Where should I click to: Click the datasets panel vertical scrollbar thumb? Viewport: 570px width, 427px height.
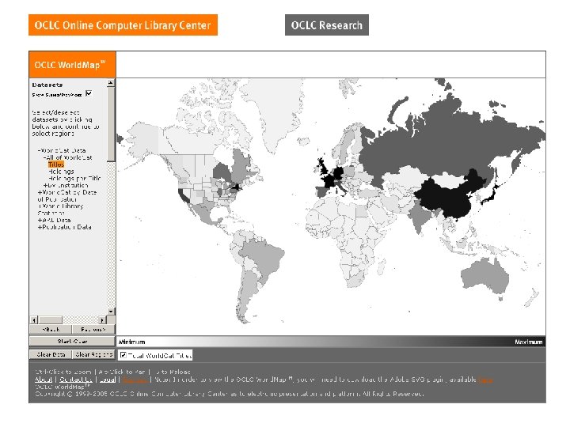click(x=111, y=124)
